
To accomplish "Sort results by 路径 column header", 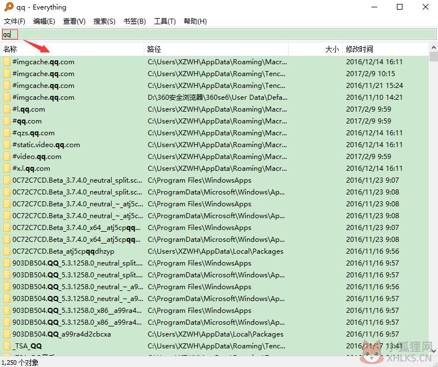I will pos(216,50).
